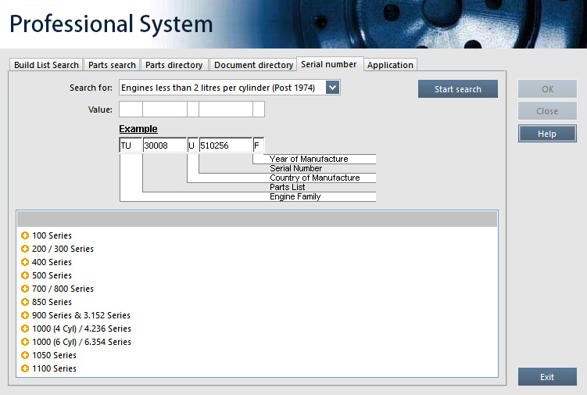This screenshot has width=587, height=395.
Task: Go to the Document directory tab
Action: pyautogui.click(x=252, y=65)
